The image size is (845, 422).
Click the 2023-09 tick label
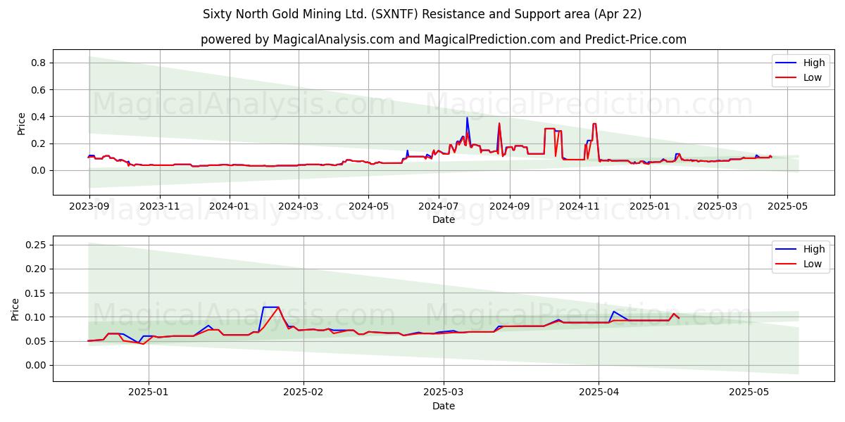89,206
